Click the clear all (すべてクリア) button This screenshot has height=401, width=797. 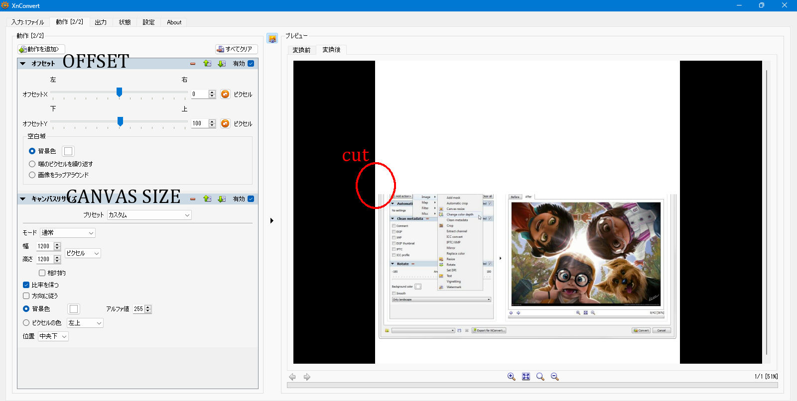point(236,49)
